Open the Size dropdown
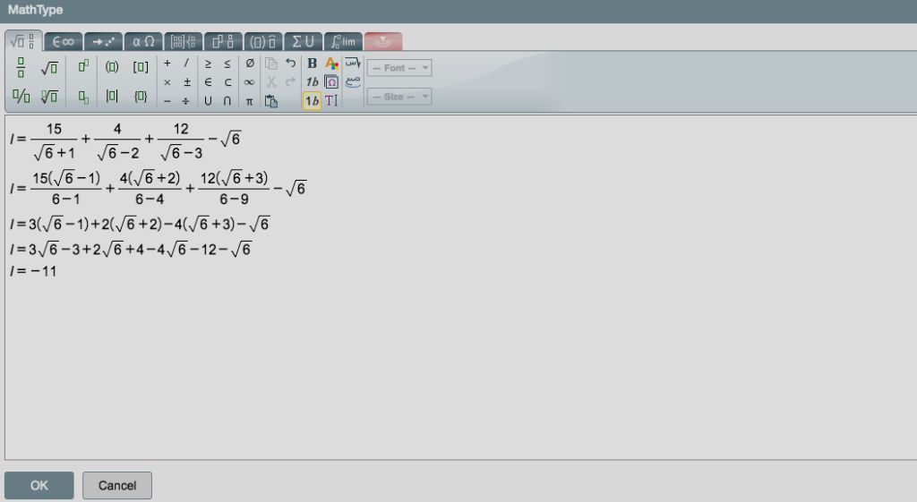This screenshot has width=917, height=502. pos(399,97)
